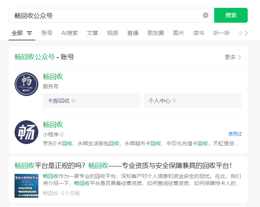Open article 畅回收平台是正规的吗
Image resolution: width=260 pixels, height=207 pixels.
(x=123, y=166)
